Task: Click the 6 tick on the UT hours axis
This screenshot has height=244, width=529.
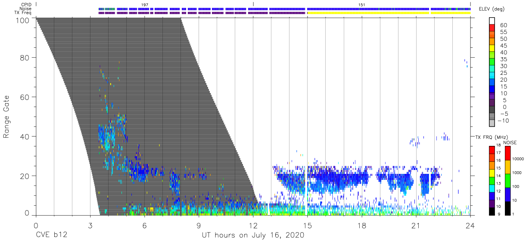Action: pos(145,225)
